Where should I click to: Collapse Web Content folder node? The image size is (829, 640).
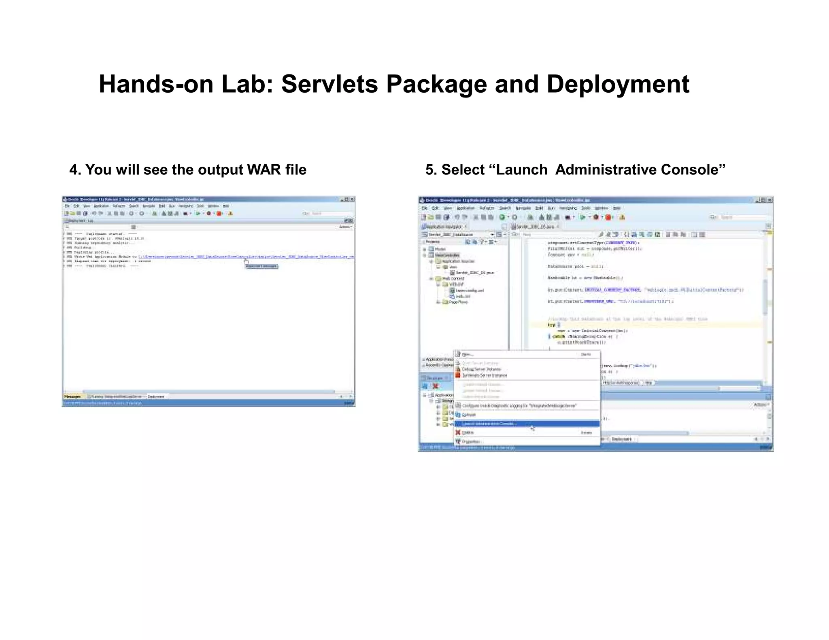coord(431,279)
